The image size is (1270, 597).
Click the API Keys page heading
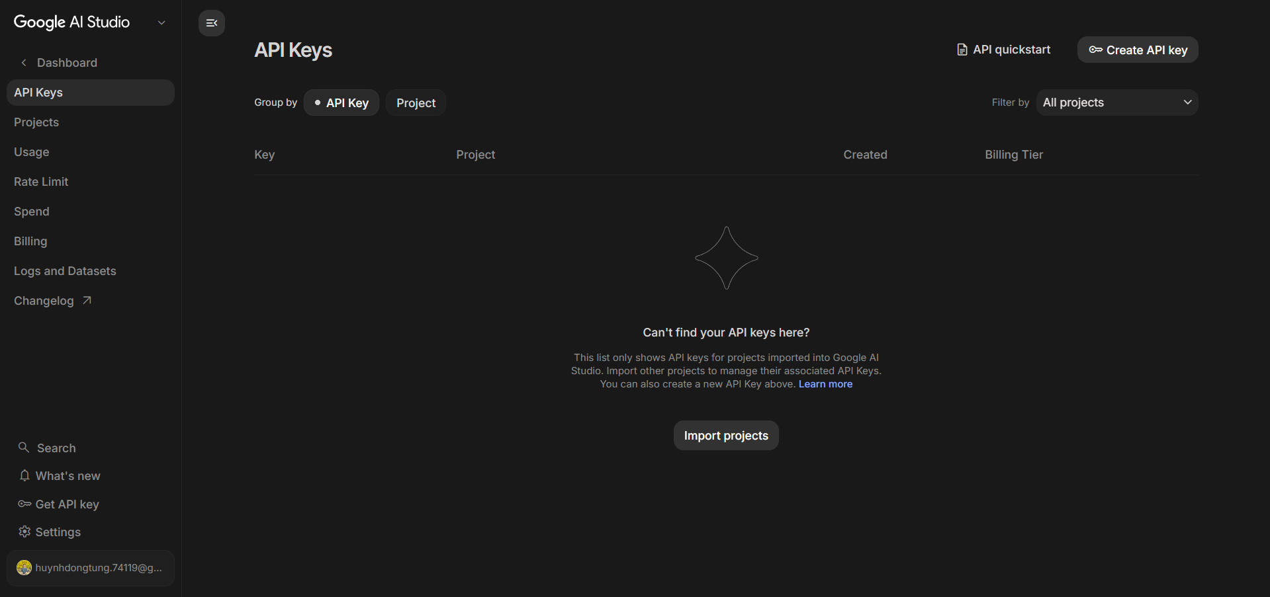point(293,50)
